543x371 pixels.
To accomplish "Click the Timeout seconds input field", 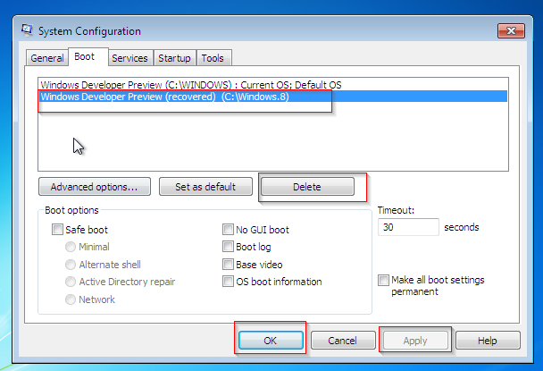I will [408, 227].
